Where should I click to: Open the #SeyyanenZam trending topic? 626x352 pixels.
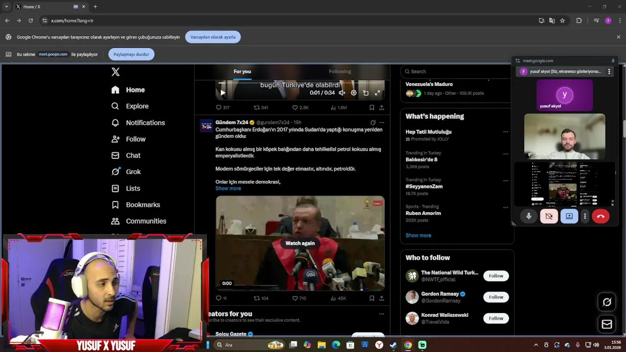424,186
